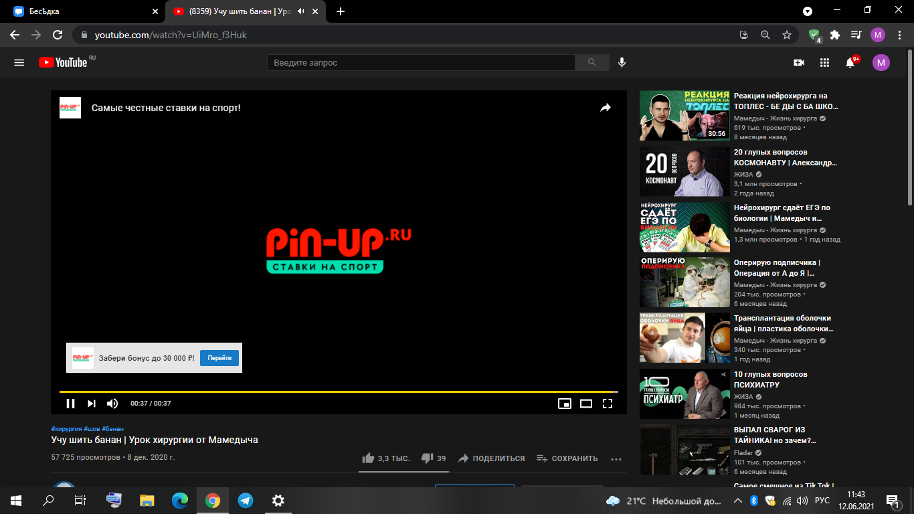The width and height of the screenshot is (914, 514).
Task: Seek on the yellow video progress bar
Action: pyautogui.click(x=339, y=391)
